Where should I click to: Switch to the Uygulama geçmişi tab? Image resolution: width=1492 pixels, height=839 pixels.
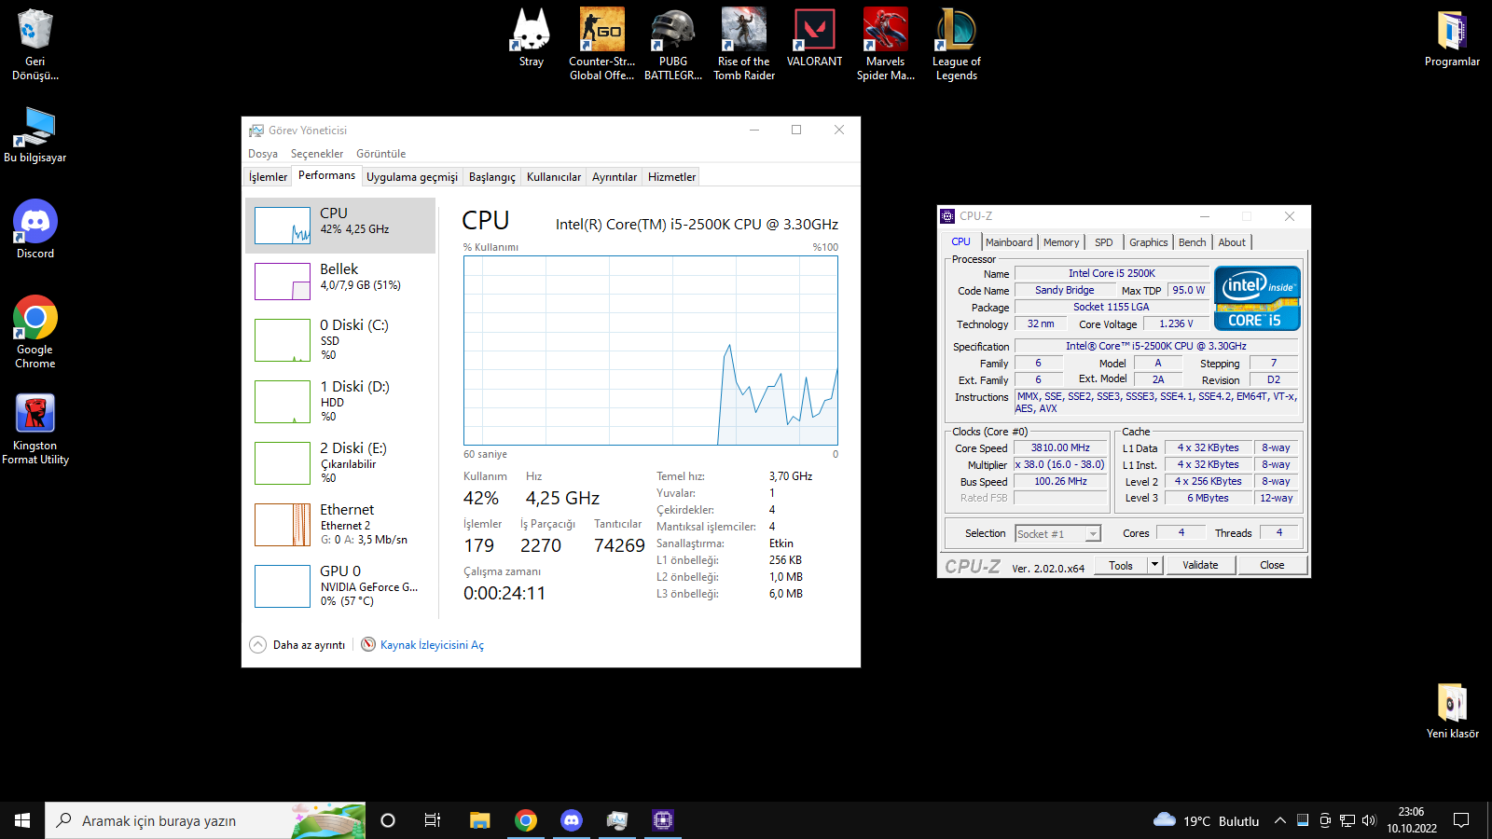click(412, 177)
